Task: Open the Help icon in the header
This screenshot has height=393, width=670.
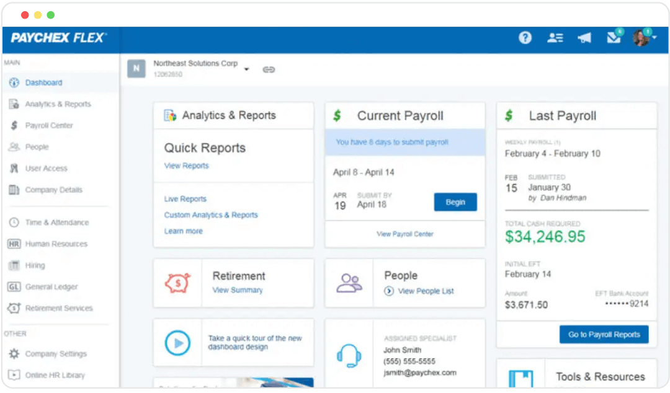Action: pyautogui.click(x=525, y=38)
